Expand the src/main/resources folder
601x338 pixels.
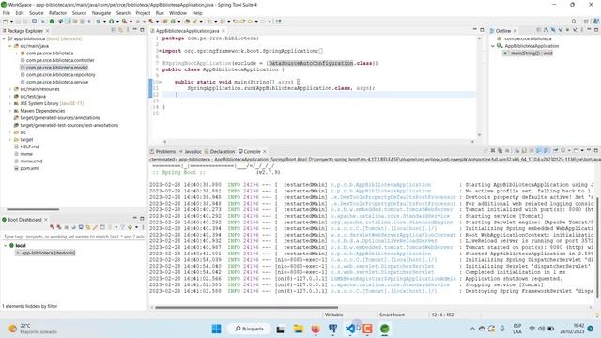tap(10, 89)
